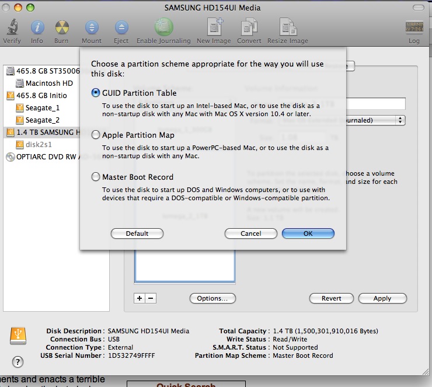Select Master Boot Record option

[x=96, y=177]
